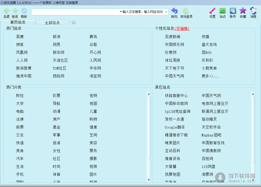Screen dimensions: 261x187
Task: Click 热门分类 scrollbar up arrow
Action: coord(149,94)
